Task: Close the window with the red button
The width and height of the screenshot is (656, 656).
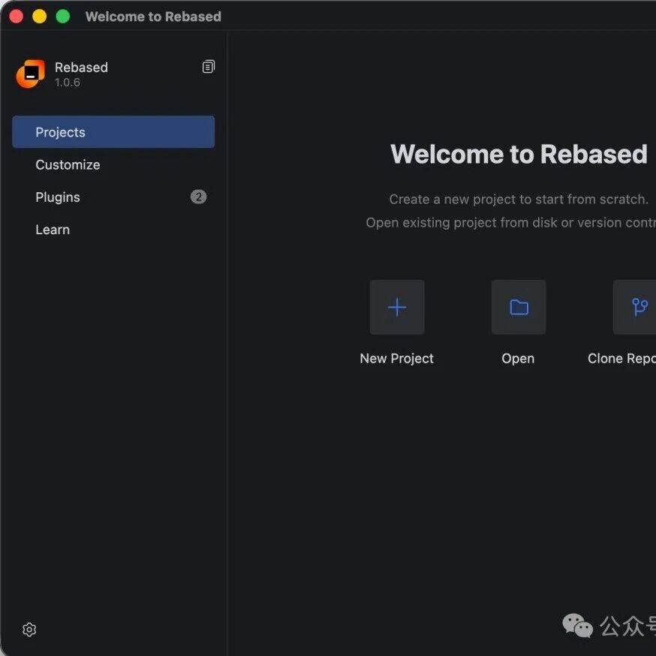Action: (16, 17)
